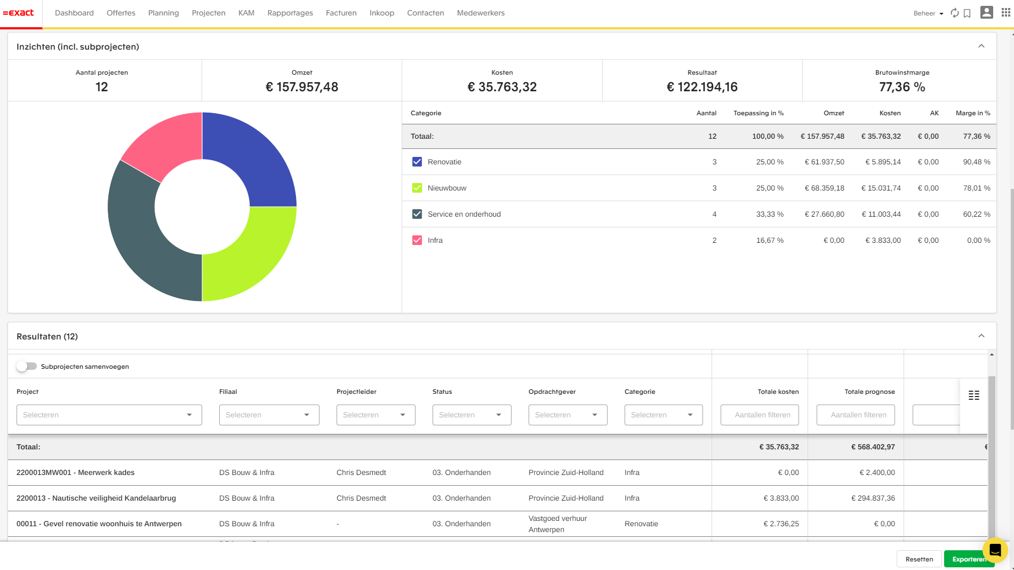Open the apps grid icon
Viewport: 1014px width, 570px height.
pyautogui.click(x=1005, y=12)
